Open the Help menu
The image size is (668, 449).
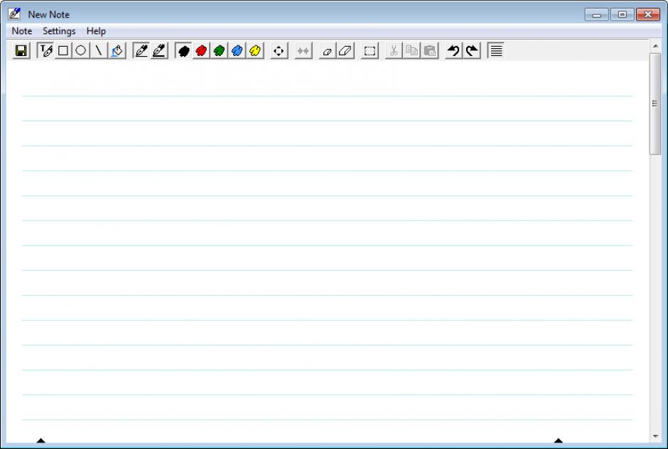tap(96, 31)
